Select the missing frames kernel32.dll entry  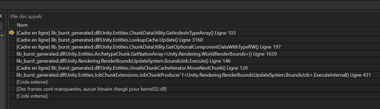(91, 89)
